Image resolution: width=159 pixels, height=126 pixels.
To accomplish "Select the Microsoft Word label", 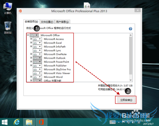I will tap(53, 77).
